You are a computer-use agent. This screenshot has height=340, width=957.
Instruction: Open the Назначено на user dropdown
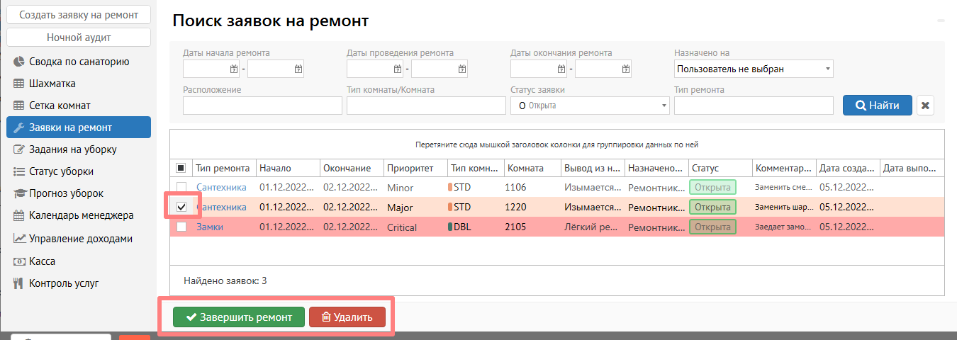click(x=753, y=69)
